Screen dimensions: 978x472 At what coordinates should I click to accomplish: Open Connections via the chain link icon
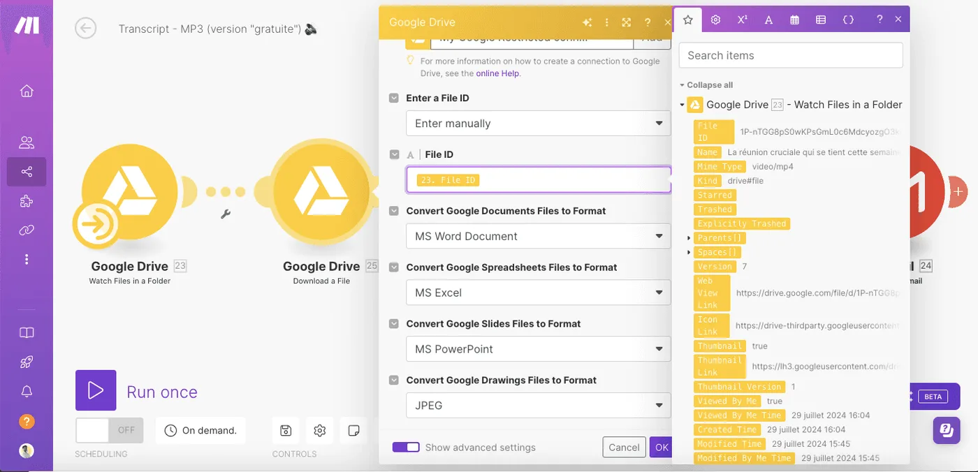point(27,230)
